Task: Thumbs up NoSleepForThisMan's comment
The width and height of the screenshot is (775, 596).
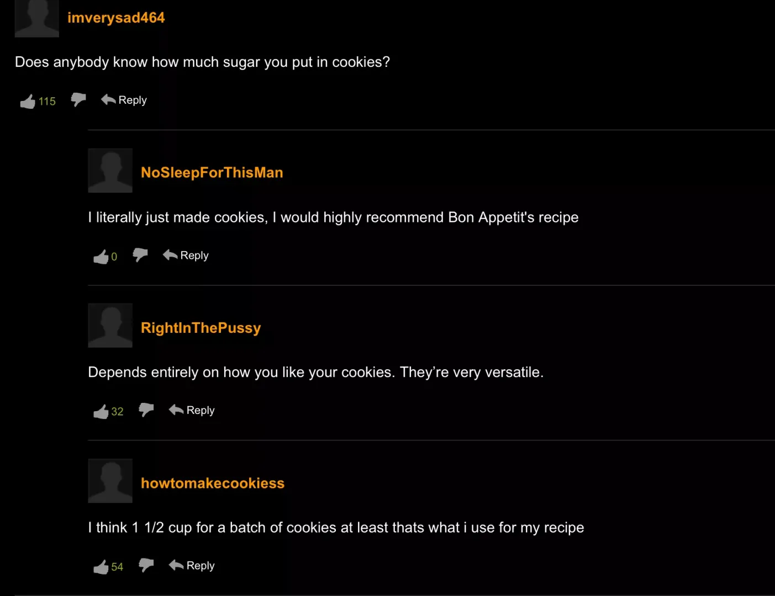Action: (x=101, y=257)
